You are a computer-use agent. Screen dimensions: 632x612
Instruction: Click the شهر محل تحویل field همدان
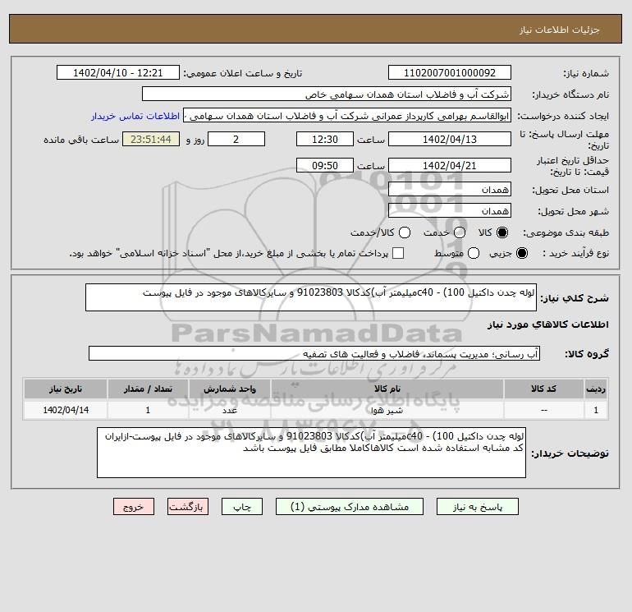pyautogui.click(x=450, y=210)
